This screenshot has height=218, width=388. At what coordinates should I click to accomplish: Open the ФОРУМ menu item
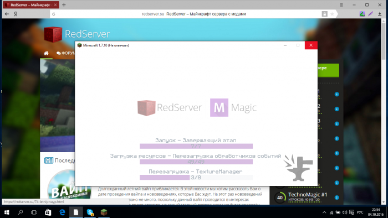click(x=65, y=53)
